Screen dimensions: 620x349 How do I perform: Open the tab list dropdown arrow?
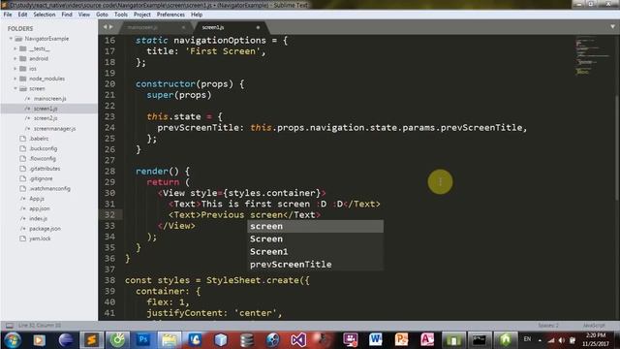point(612,27)
